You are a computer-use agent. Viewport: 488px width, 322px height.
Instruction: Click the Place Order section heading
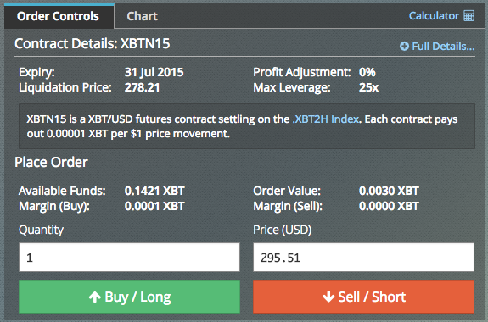coord(52,162)
